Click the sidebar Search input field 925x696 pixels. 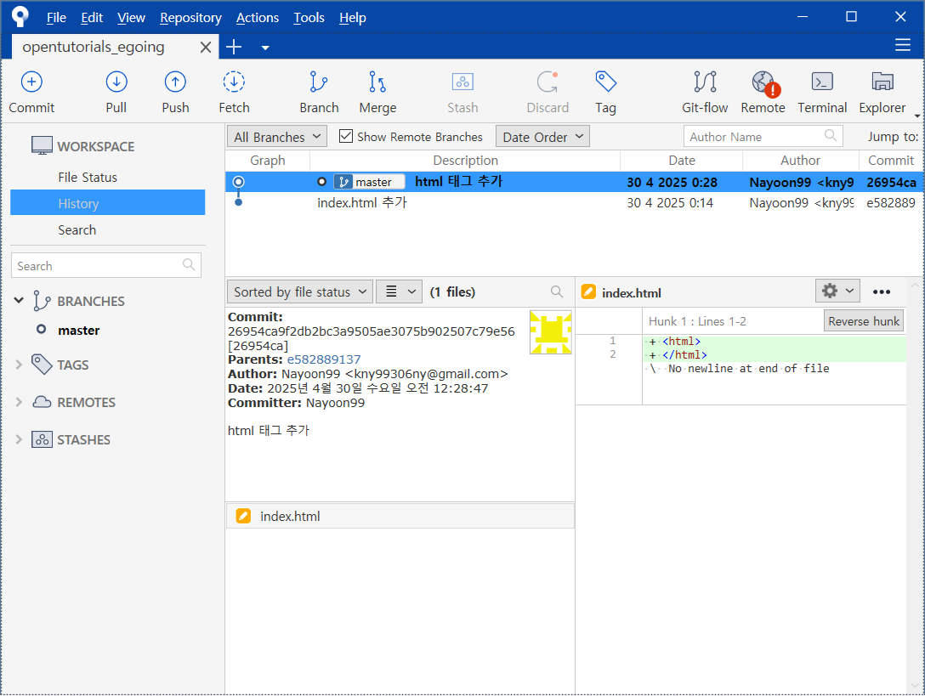pos(106,265)
